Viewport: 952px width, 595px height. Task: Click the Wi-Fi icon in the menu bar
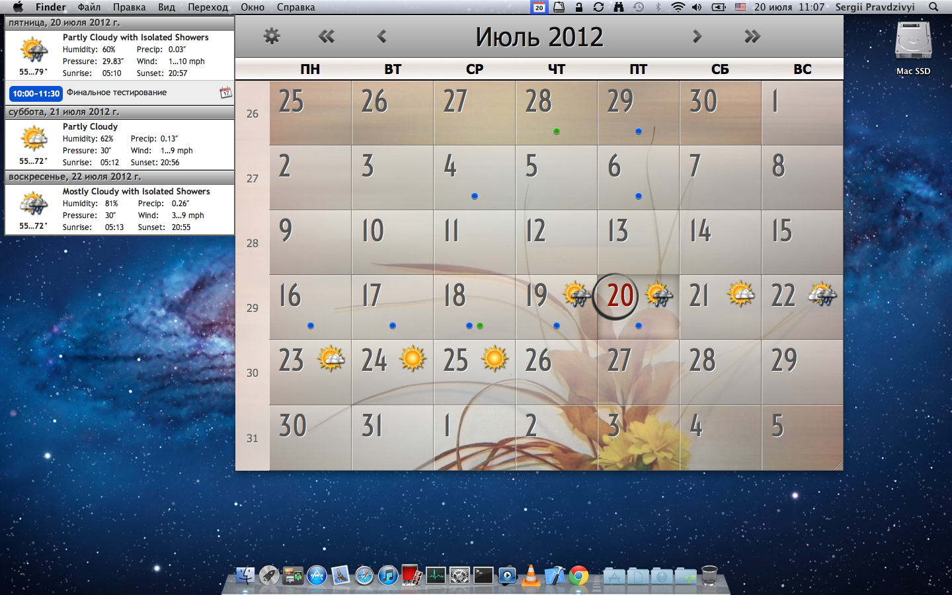pos(678,7)
